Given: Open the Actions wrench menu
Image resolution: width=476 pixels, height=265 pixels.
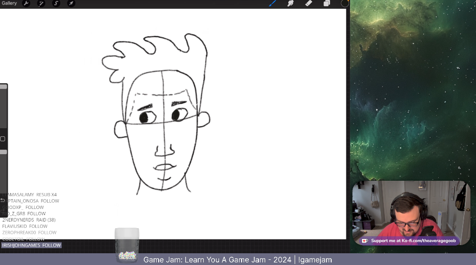Looking at the screenshot, I should tap(26, 4).
